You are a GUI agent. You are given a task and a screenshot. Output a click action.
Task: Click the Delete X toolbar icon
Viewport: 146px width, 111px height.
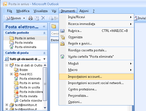coord(43,18)
